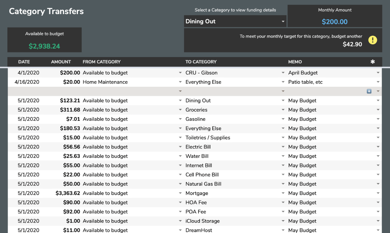This screenshot has height=233, width=390.
Task: Open To Category dropdown arrow in blank row
Action: pyautogui.click(x=283, y=91)
